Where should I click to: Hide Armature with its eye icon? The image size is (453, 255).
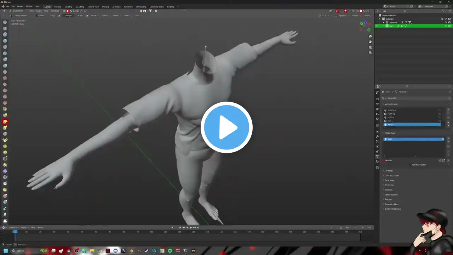click(x=446, y=22)
